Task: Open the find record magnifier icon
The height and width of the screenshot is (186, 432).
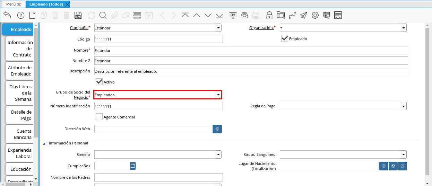Action: pyautogui.click(x=103, y=15)
